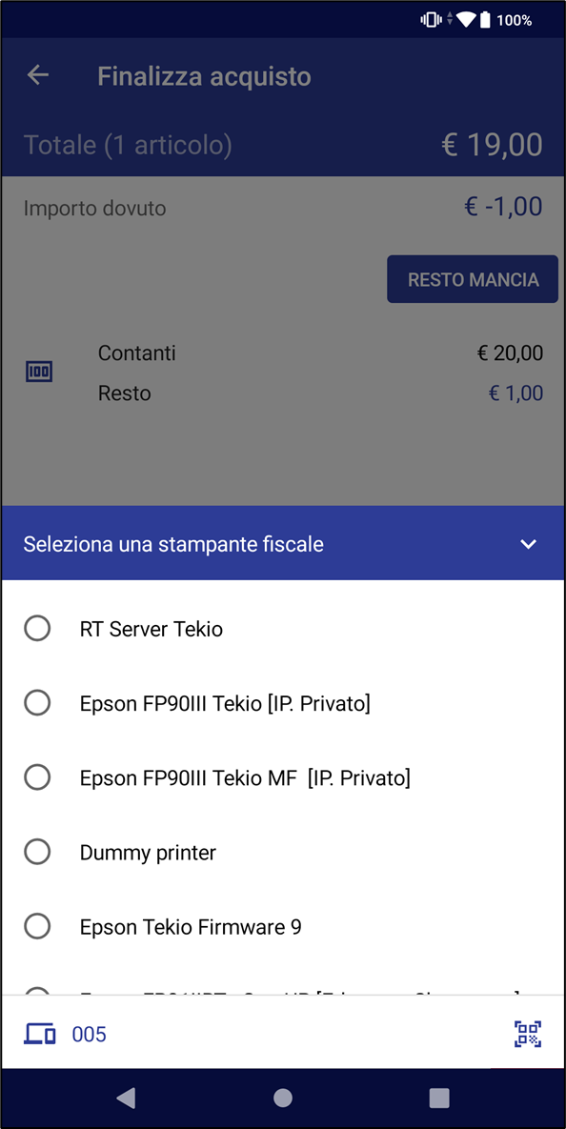Screen dimensions: 566x1129
Task: Click Seleziona una stampante fiscale header
Action: coord(173,544)
